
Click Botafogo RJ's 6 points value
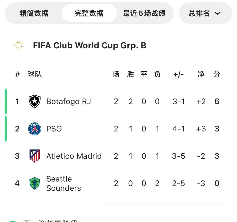(217, 101)
